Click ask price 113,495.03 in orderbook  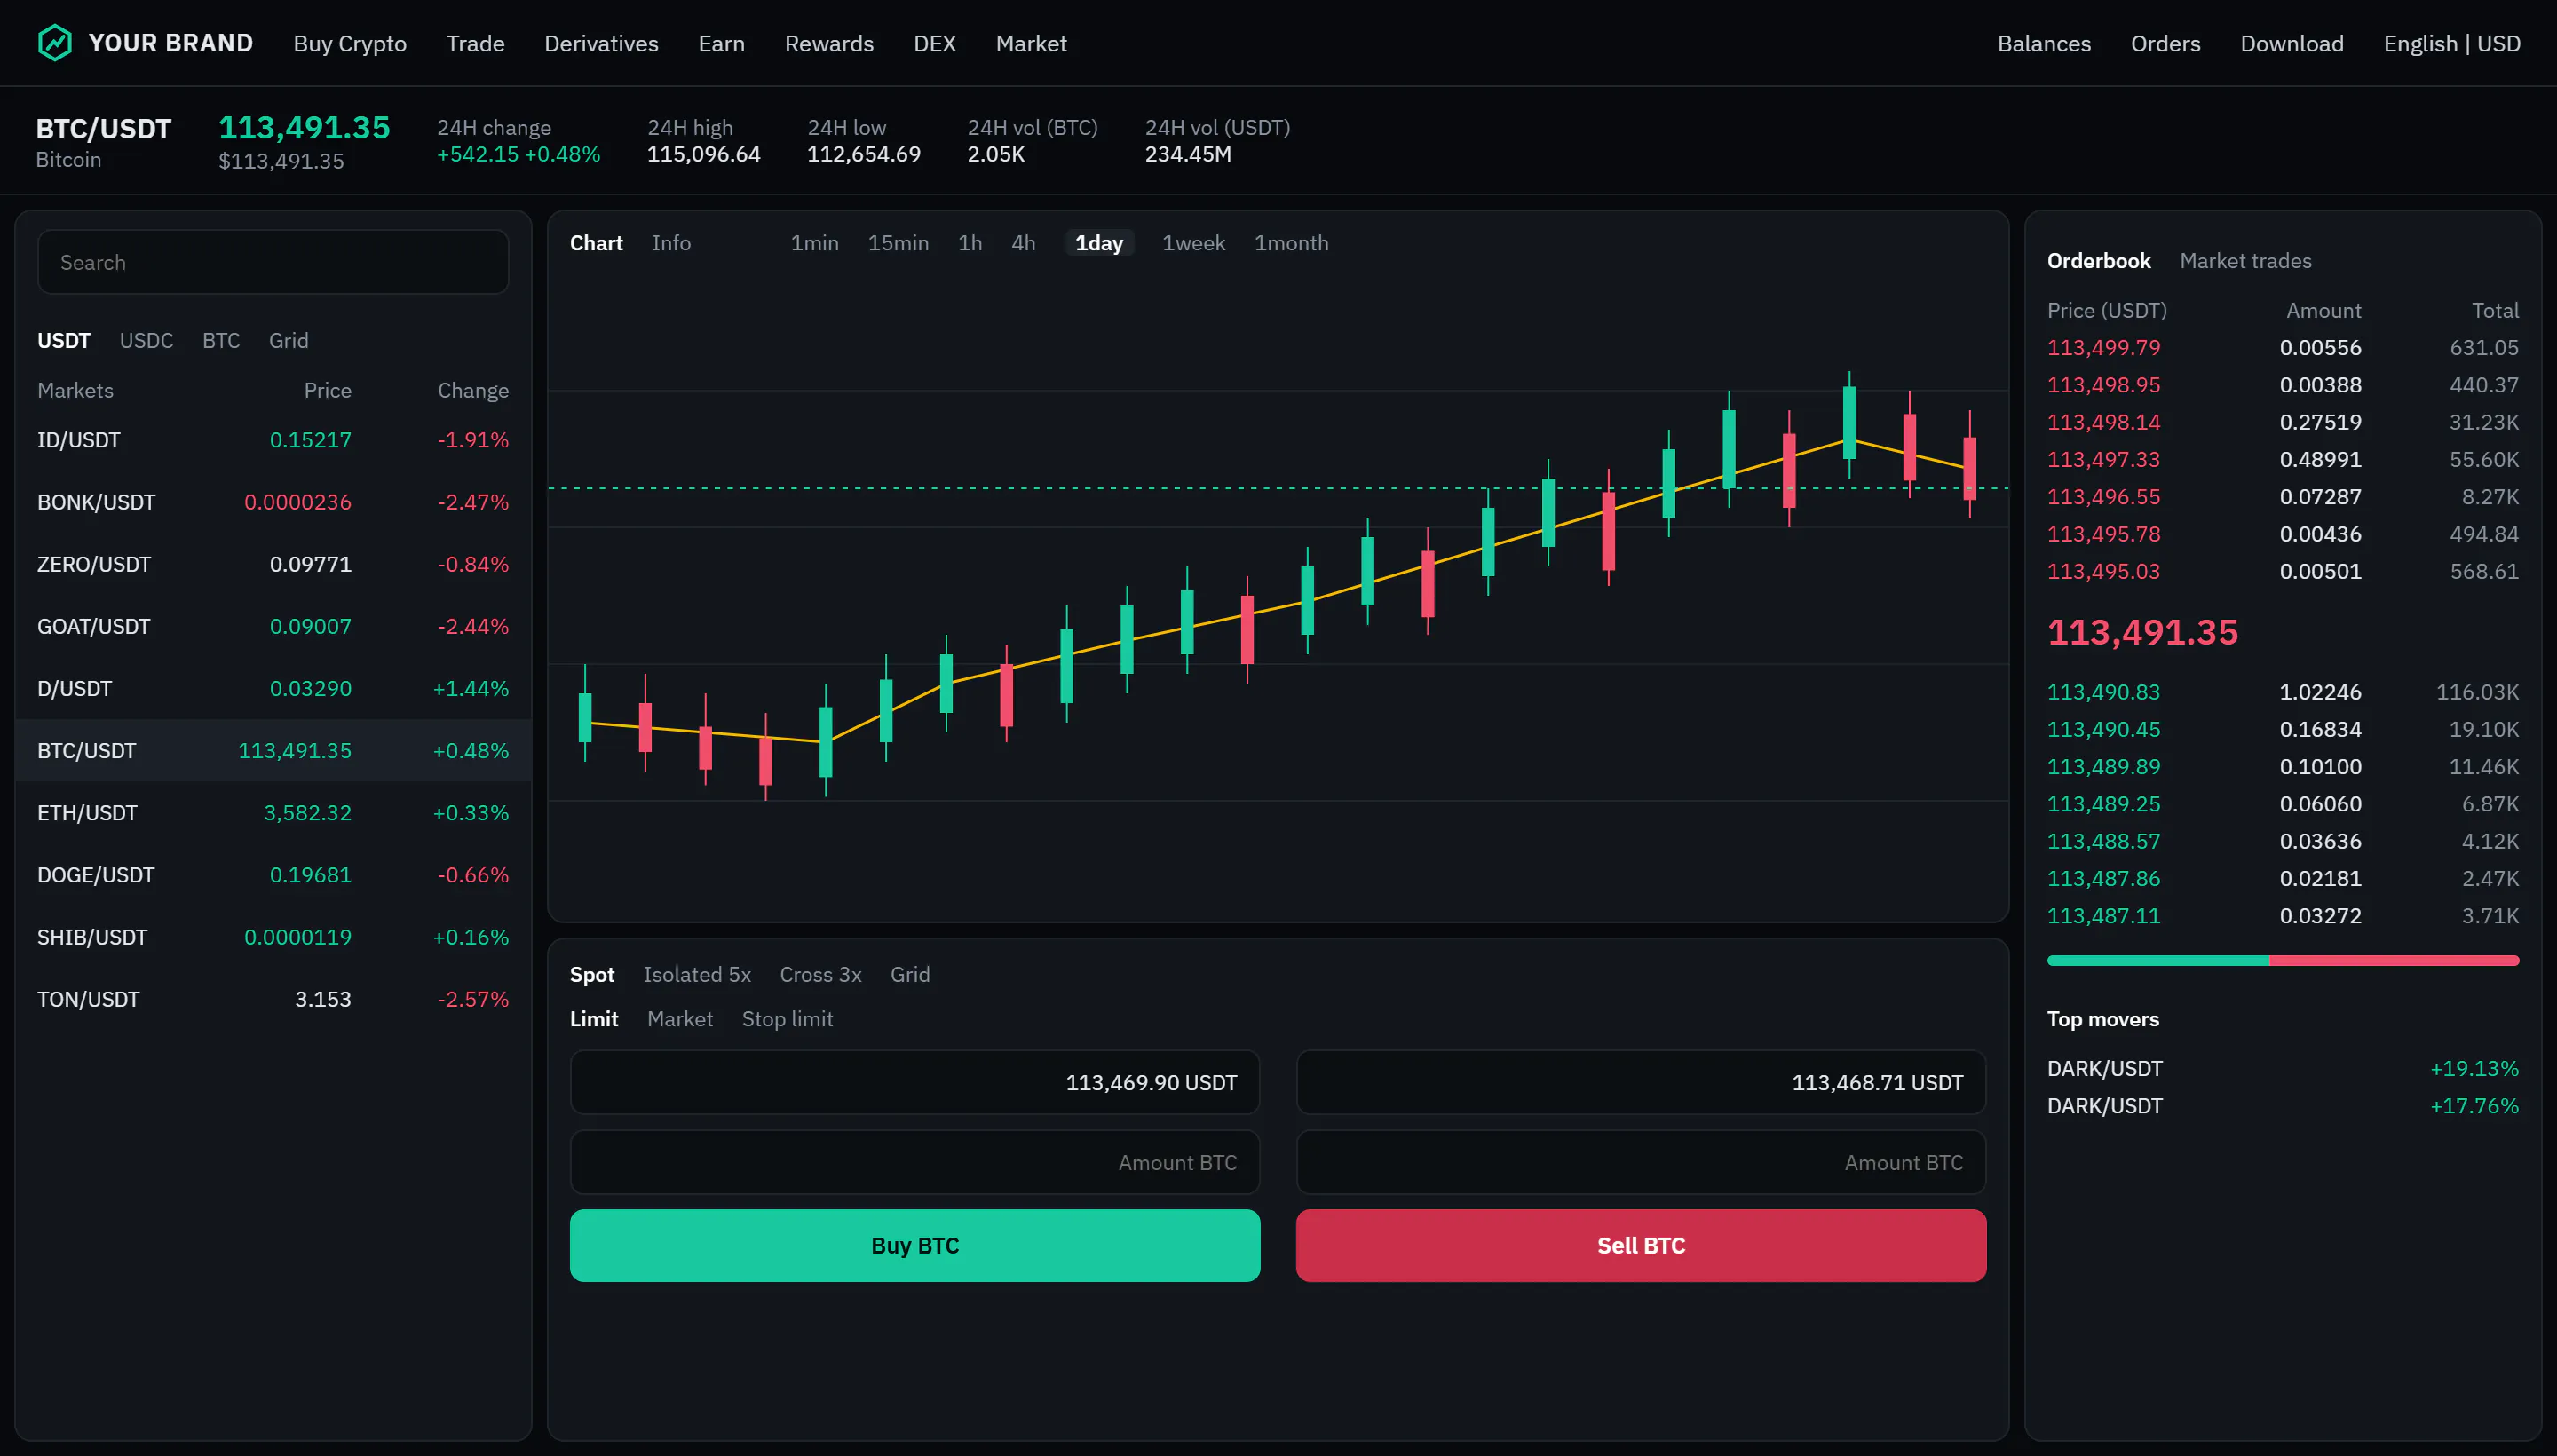2103,571
